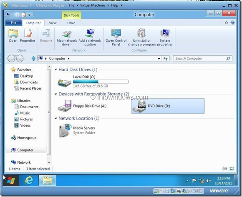
Task: Launch Internet Explorer from taskbar
Action: tap(29, 180)
